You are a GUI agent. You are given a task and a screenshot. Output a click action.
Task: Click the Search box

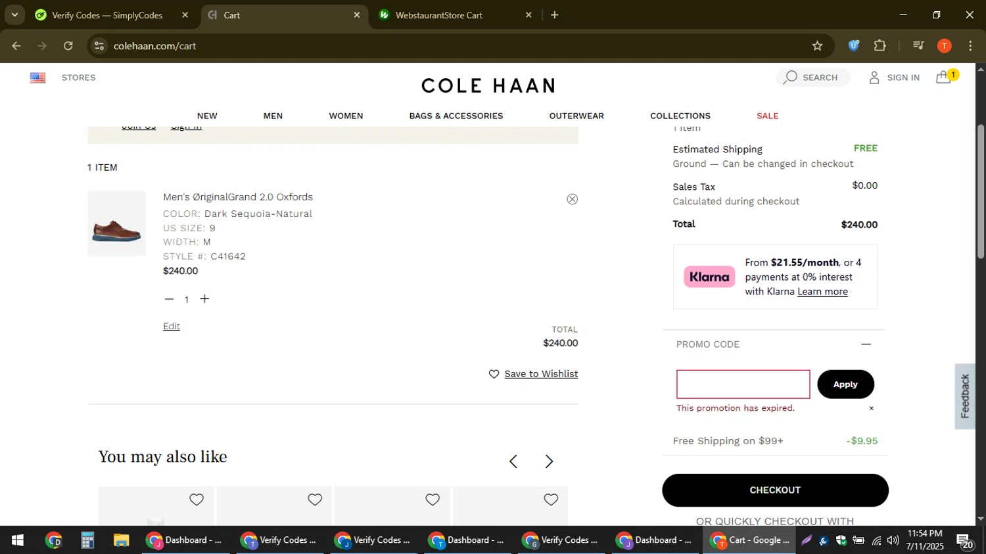[x=813, y=78]
